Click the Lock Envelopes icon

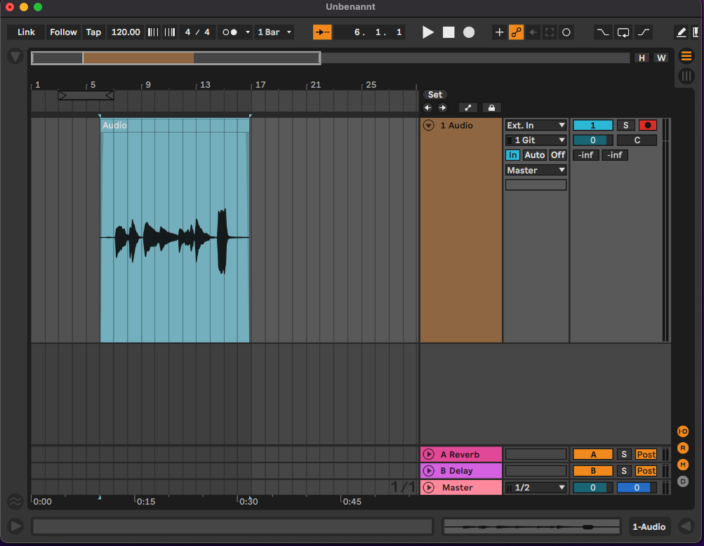[x=491, y=107]
